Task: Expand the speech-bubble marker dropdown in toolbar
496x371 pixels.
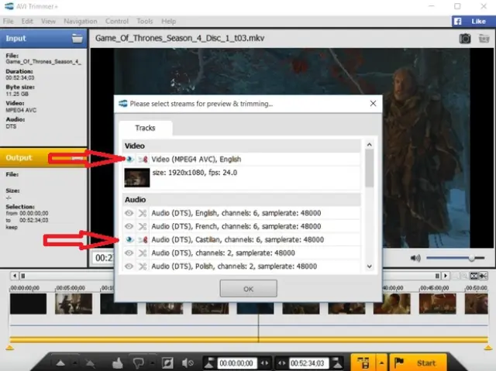Action: [x=153, y=362]
